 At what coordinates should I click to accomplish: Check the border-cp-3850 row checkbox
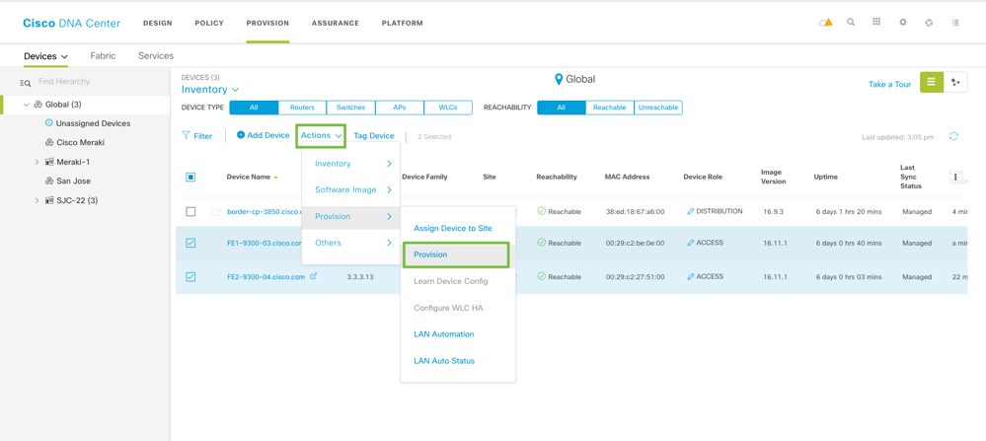(190, 212)
